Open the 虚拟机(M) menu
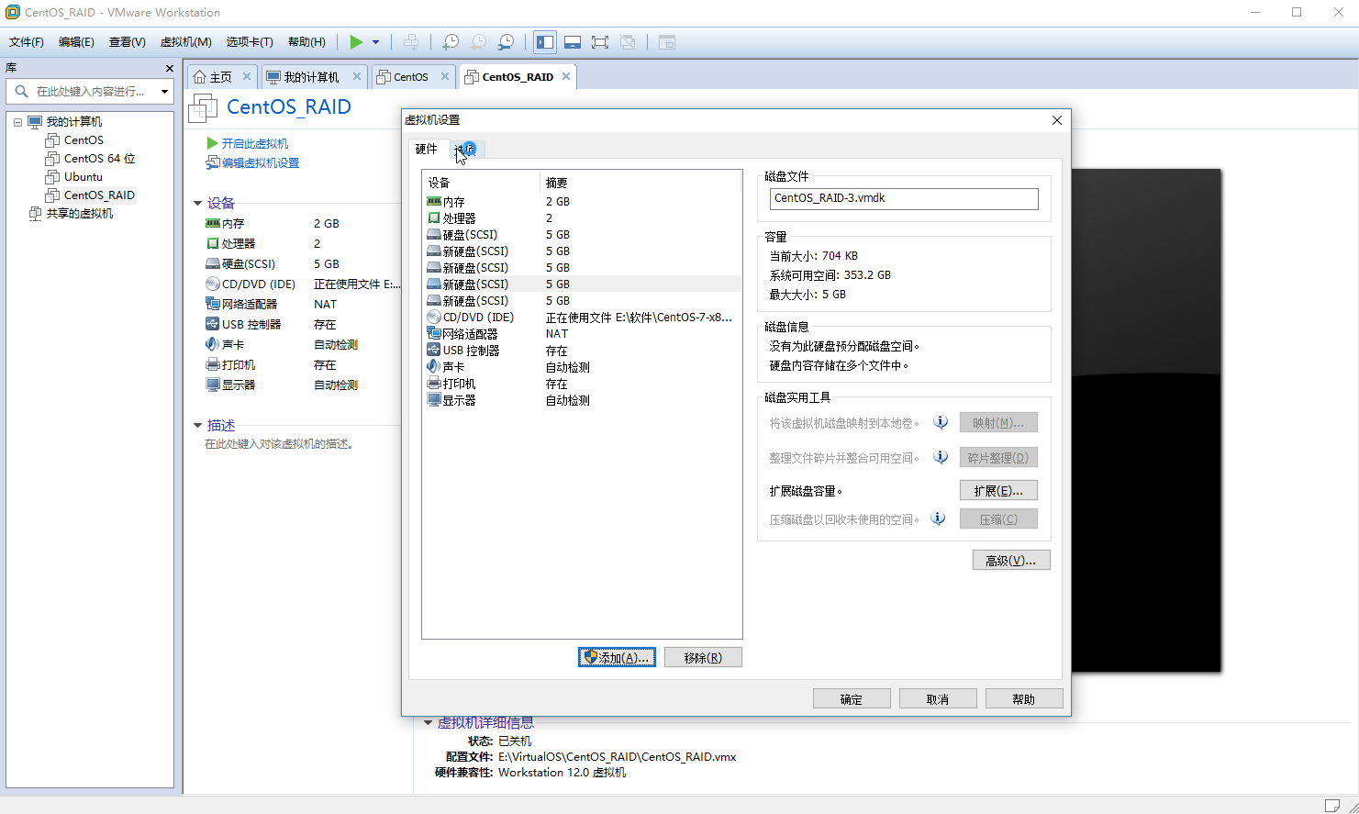 (x=186, y=42)
